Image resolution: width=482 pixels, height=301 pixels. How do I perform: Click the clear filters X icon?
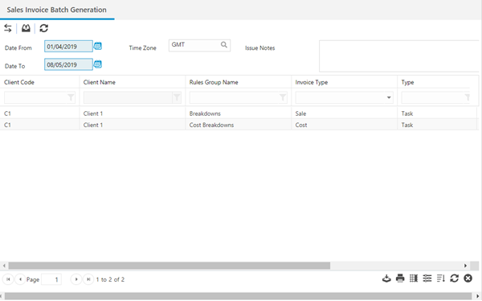pos(468,278)
